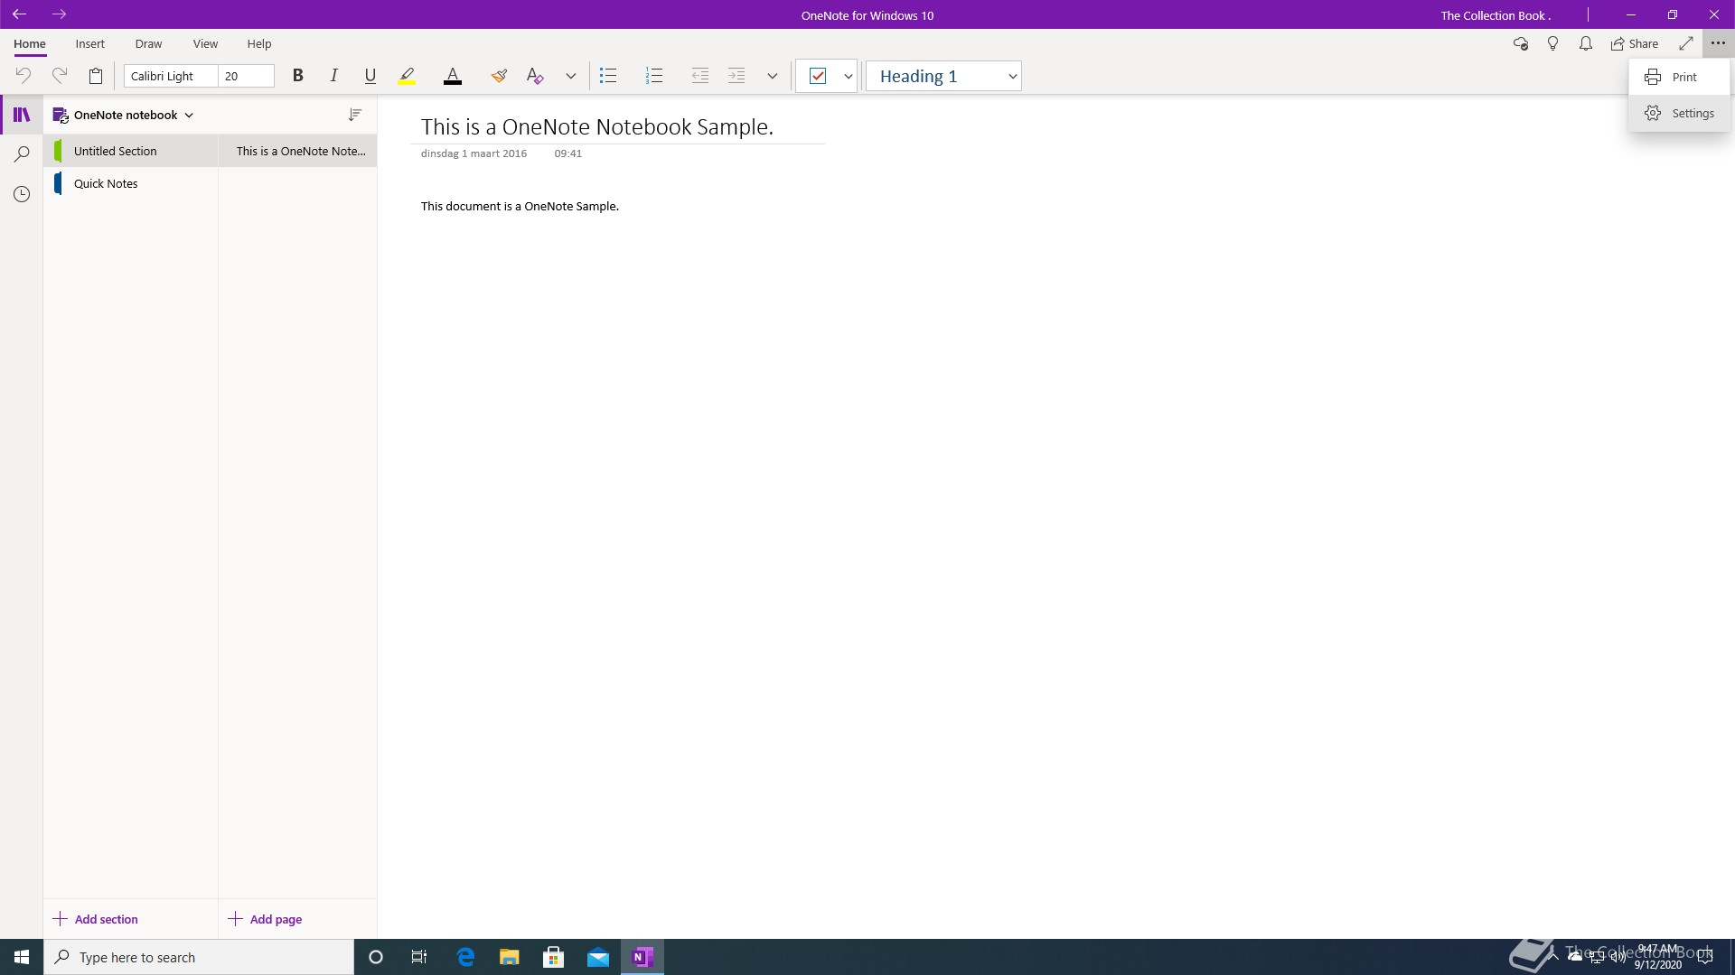This screenshot has height=975, width=1735.
Task: Open Microsoft Store from taskbar
Action: point(553,957)
